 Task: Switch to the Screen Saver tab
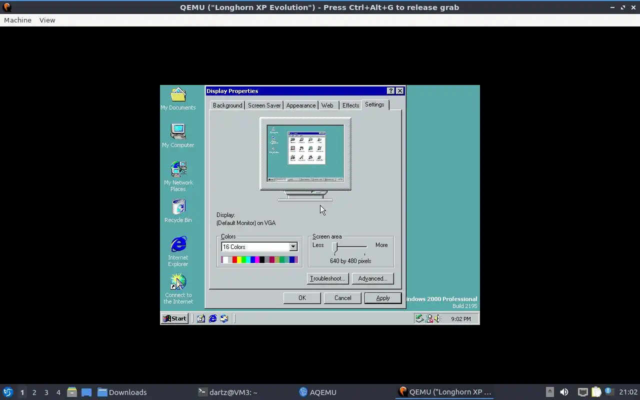click(264, 105)
